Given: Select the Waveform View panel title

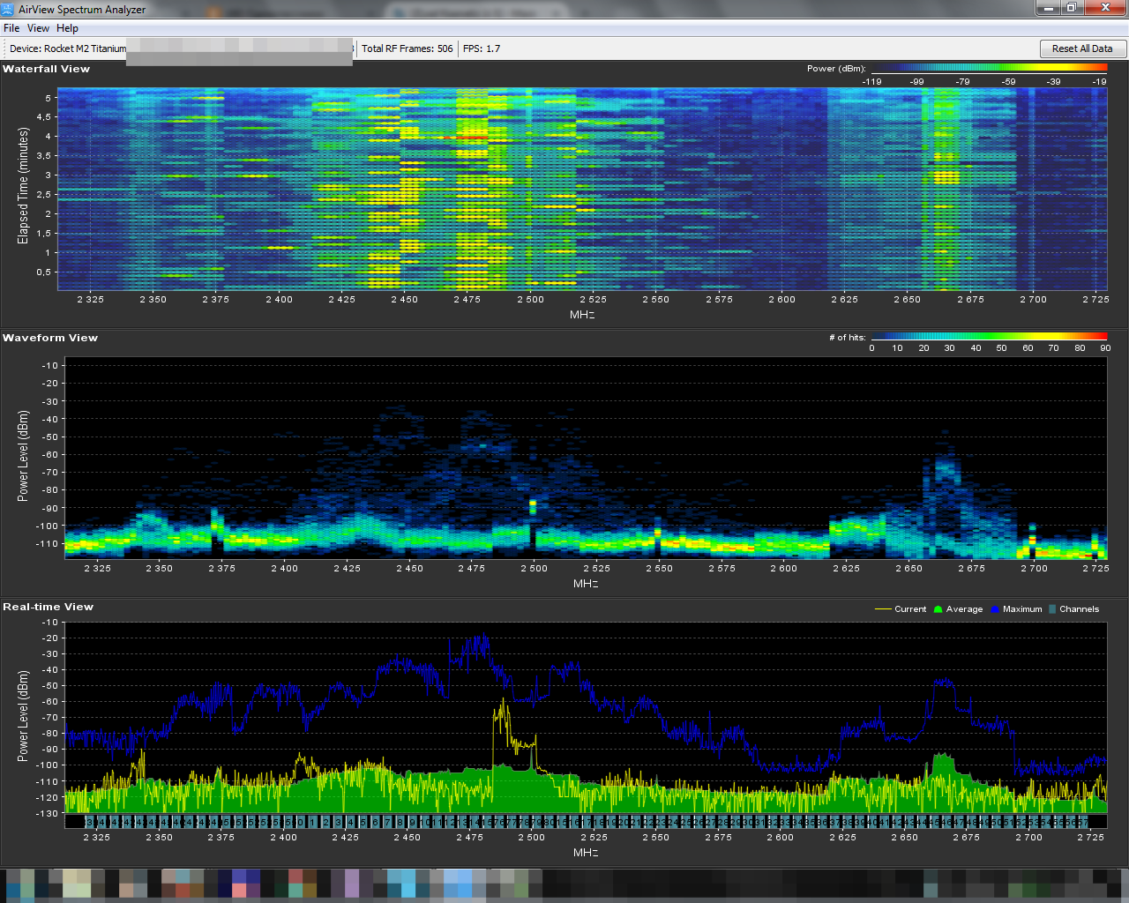Looking at the screenshot, I should (x=50, y=338).
